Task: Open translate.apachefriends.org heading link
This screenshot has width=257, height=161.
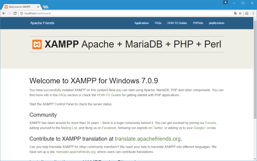Action: tap(148, 139)
